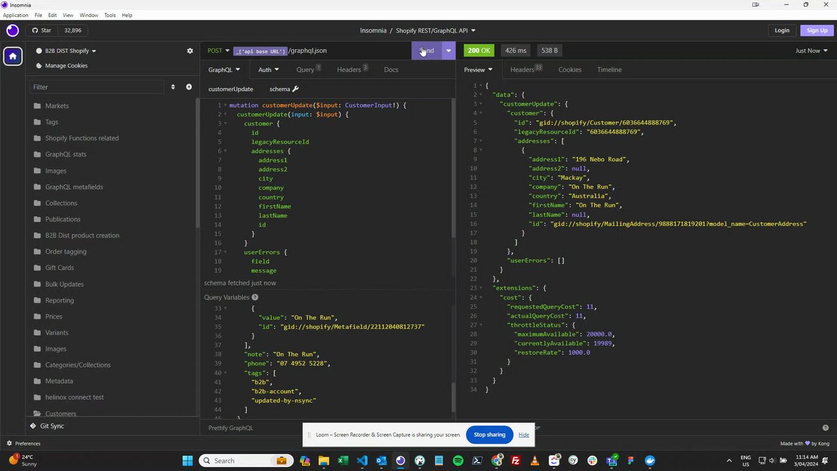The width and height of the screenshot is (837, 471).
Task: Open the schema tools wrench
Action: (296, 89)
